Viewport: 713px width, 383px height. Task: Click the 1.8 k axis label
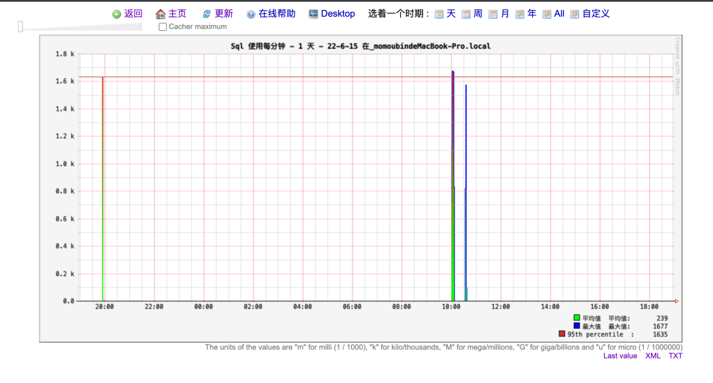(65, 54)
